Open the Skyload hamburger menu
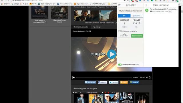 [120, 5]
